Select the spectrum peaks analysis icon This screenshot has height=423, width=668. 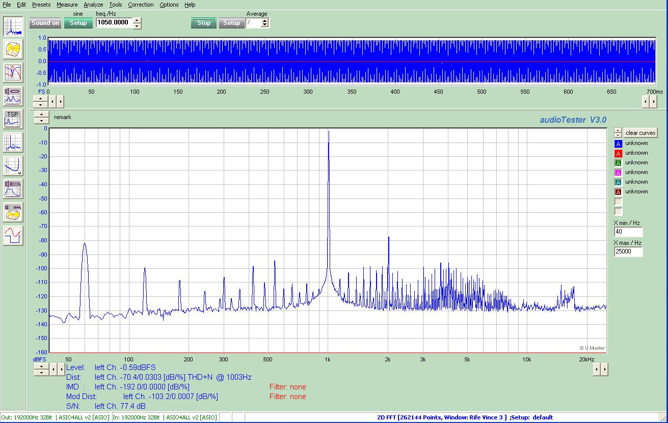coord(13,143)
